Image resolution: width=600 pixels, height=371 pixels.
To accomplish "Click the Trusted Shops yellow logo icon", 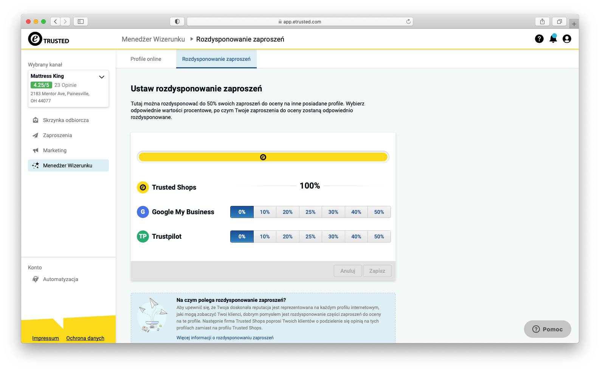I will [x=143, y=187].
